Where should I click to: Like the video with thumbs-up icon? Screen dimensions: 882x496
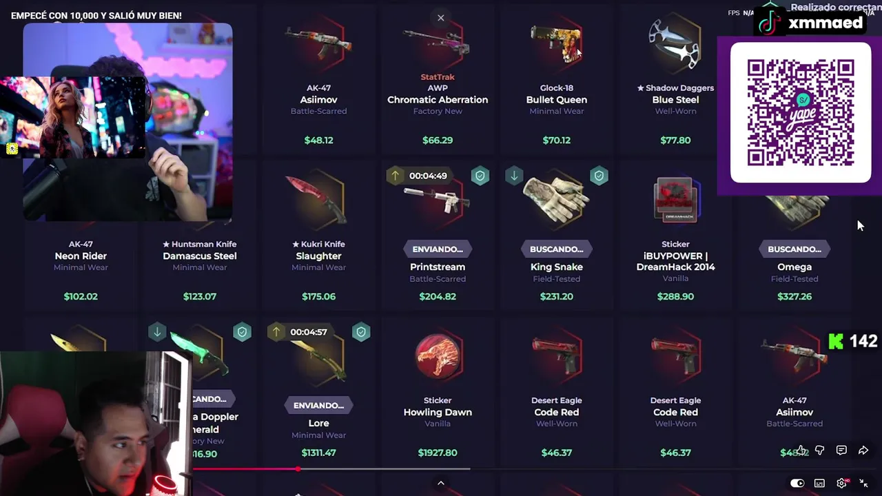pyautogui.click(x=801, y=451)
